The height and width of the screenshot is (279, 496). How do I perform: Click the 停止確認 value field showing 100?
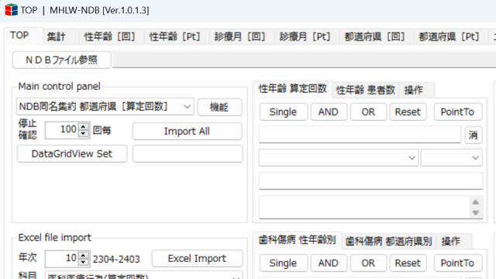(62, 130)
